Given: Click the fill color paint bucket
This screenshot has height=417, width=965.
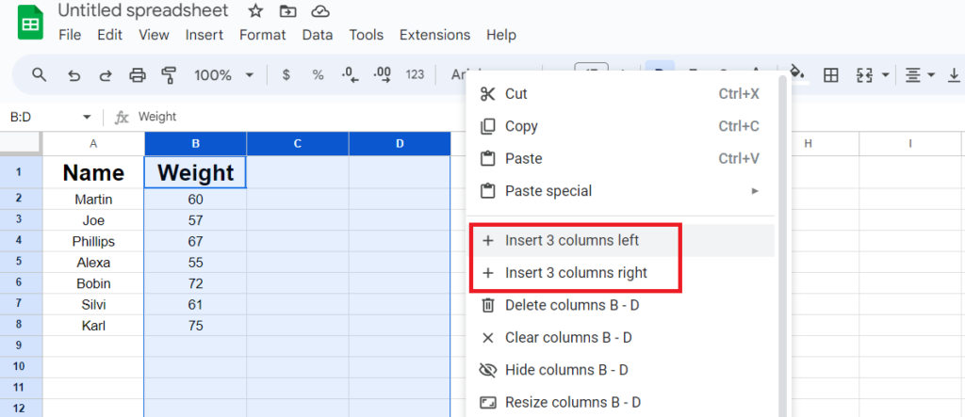Looking at the screenshot, I should (797, 73).
